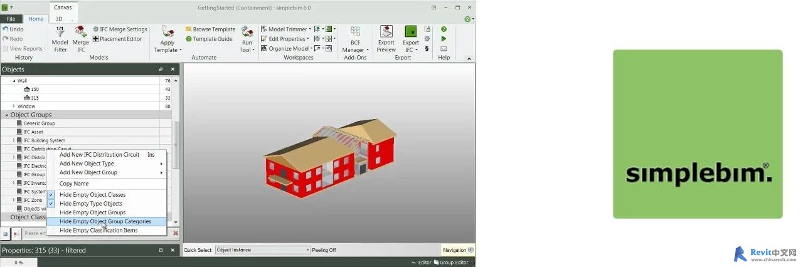The width and height of the screenshot is (803, 267).
Task: Open the Quick Select Object Instance dropdown
Action: [x=263, y=249]
